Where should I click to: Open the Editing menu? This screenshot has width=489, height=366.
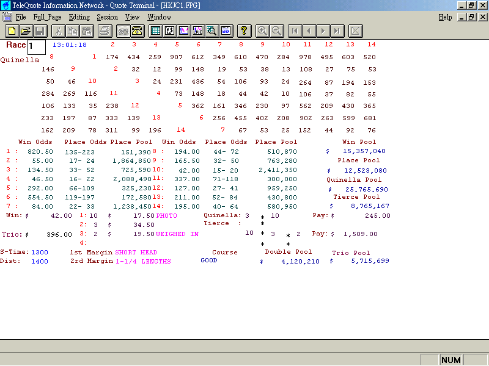click(x=79, y=17)
